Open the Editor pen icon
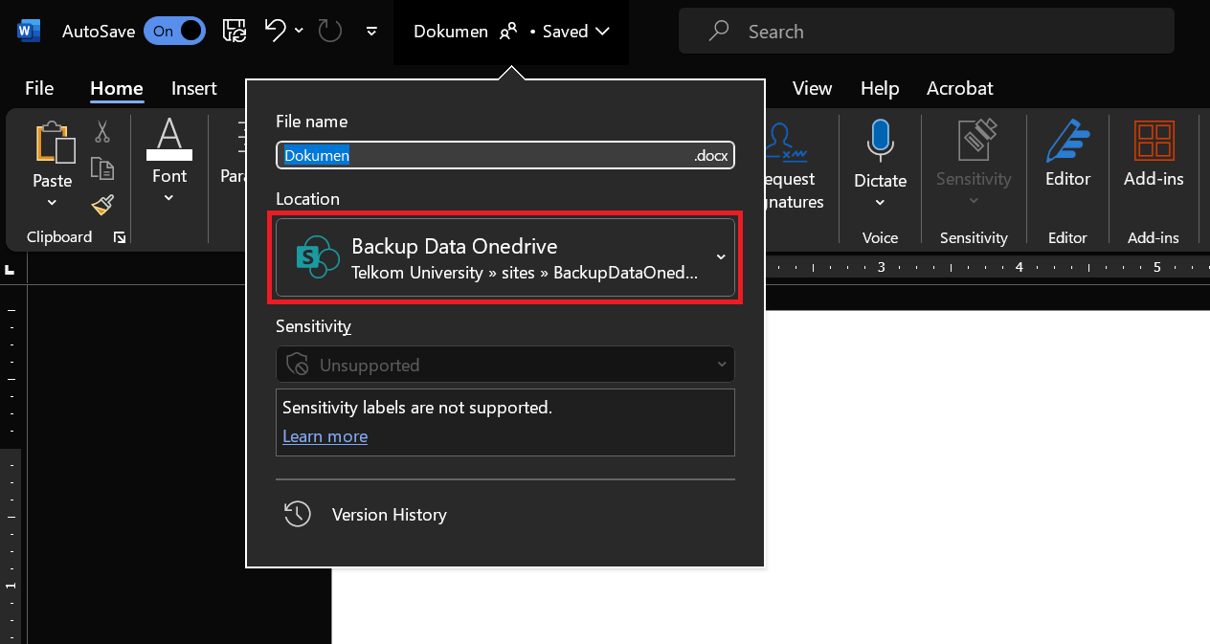 point(1067,142)
